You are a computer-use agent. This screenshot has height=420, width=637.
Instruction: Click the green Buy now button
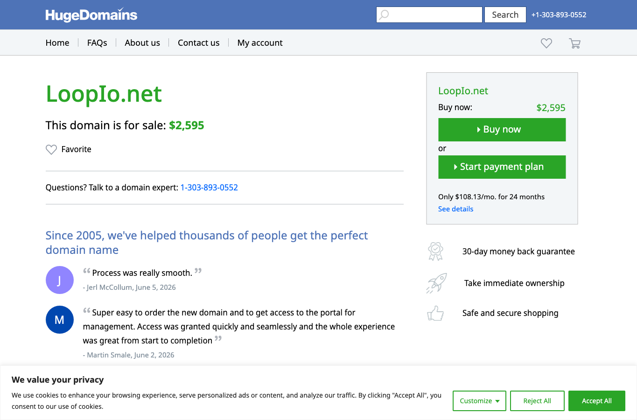pos(502,130)
